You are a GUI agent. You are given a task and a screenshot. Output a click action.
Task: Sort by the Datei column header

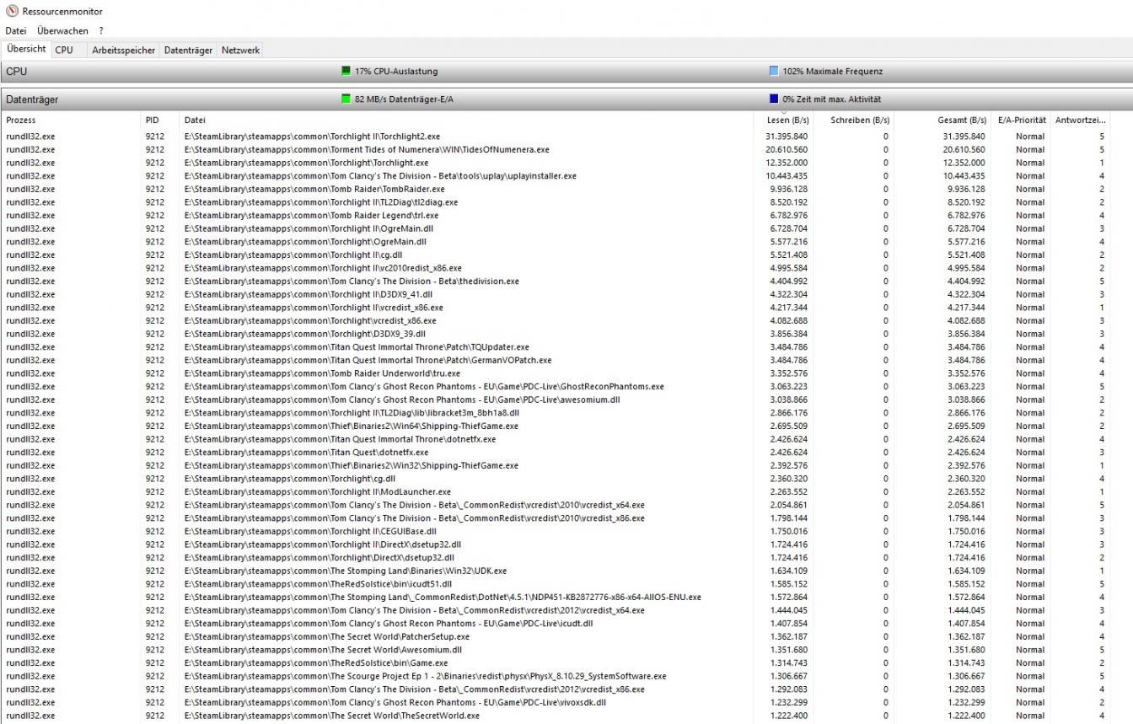[x=468, y=121]
